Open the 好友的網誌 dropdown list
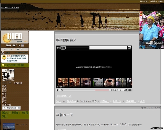164x130 pixels. coord(11,108)
